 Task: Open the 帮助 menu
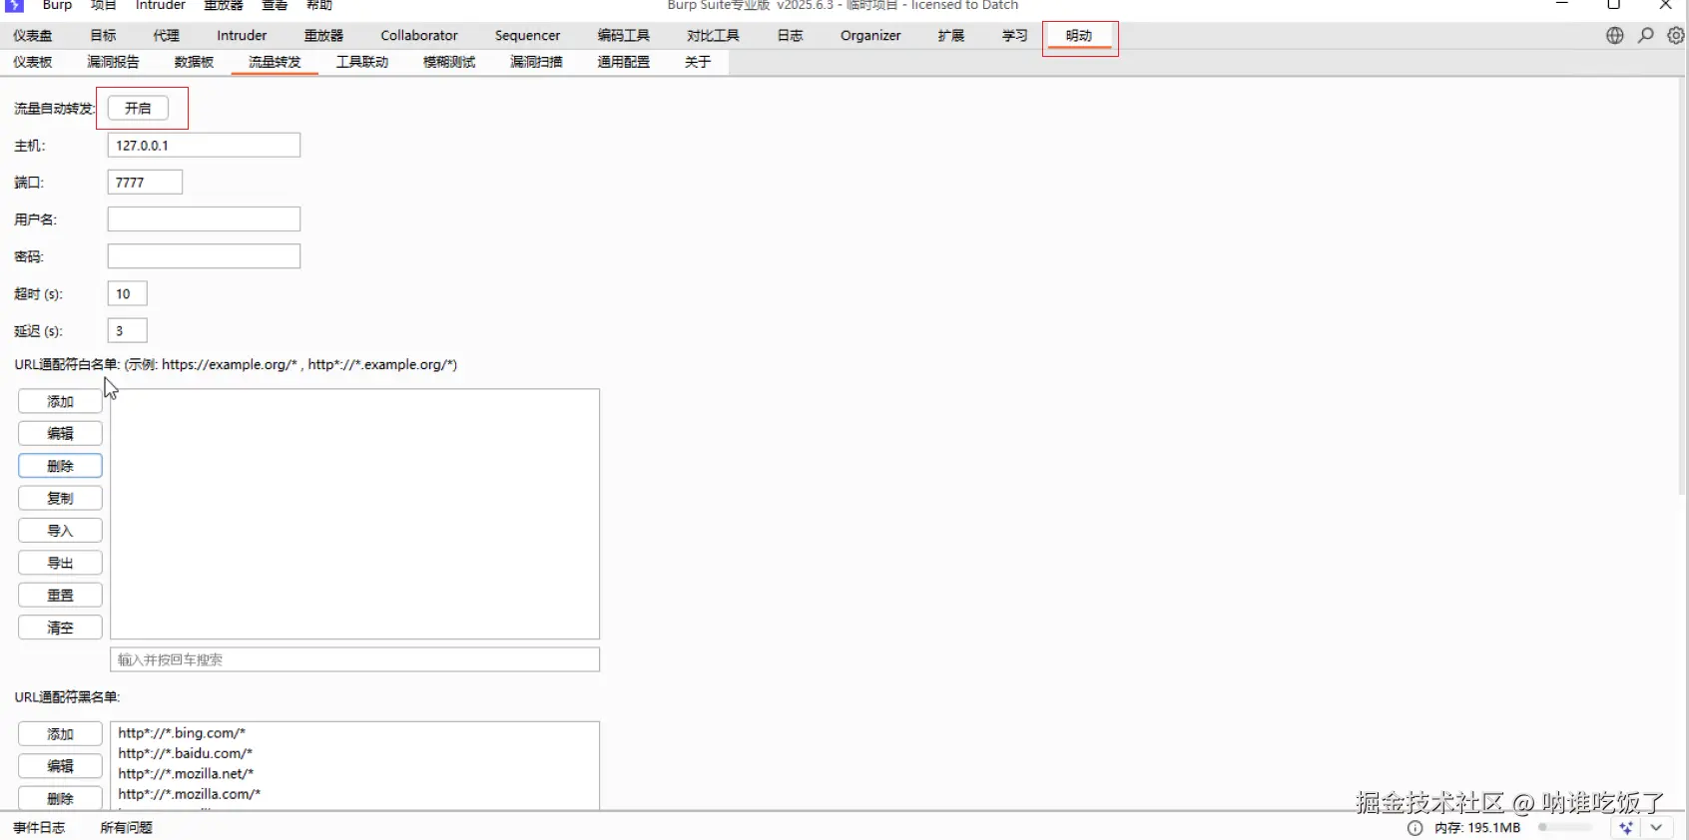pyautogui.click(x=319, y=5)
